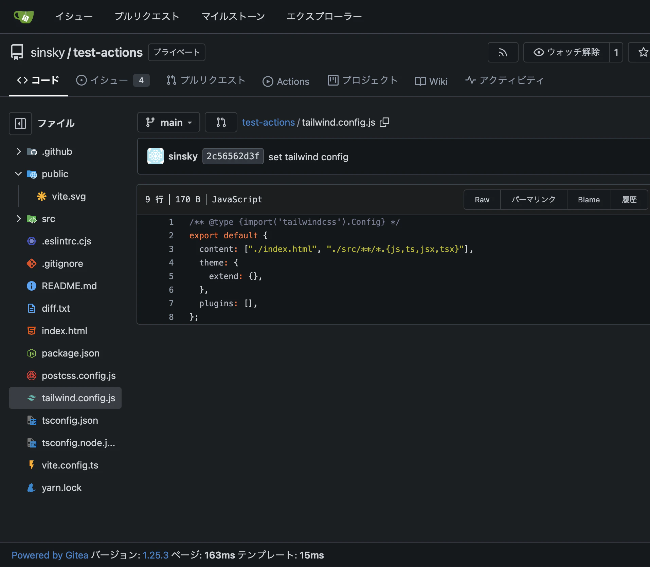Toggle watch with ウォッチ解除 button
The height and width of the screenshot is (567, 650).
(x=566, y=52)
